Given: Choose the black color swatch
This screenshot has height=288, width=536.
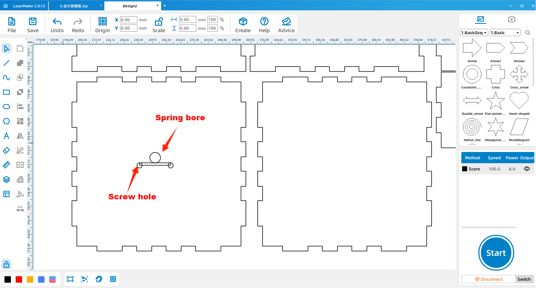Looking at the screenshot, I should point(8,279).
